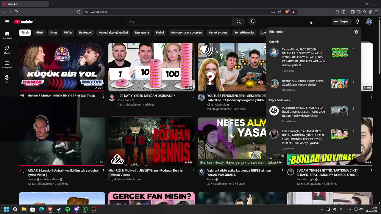
Task: Open the Leo AI sparkle icon
Action: click(365, 12)
